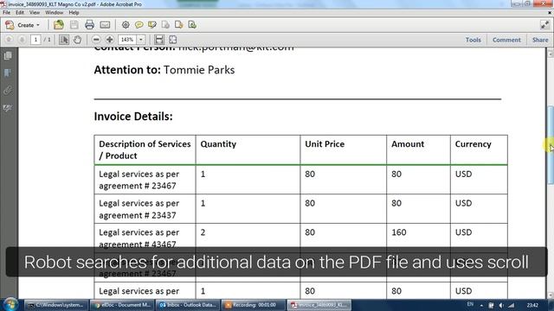
Task: Open the Help menu
Action: point(74,12)
